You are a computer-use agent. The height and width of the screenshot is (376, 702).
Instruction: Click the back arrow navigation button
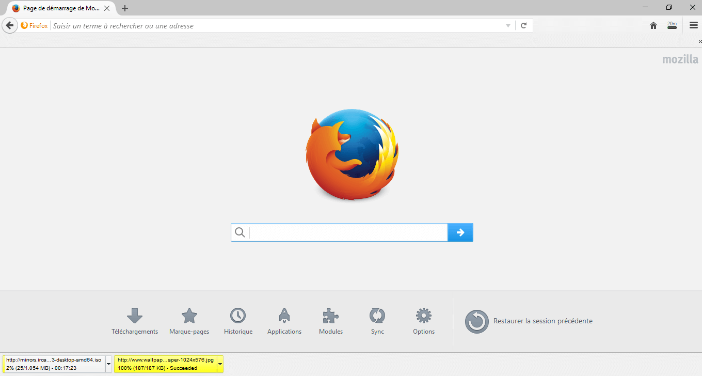point(9,25)
